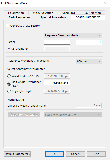Viewport: 110px width, 160px height.
Task: Select the Spatial Parameters tab
Action: tap(88, 17)
